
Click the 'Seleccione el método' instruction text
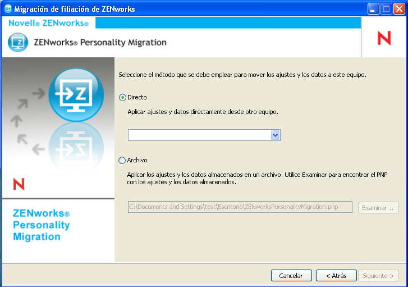(x=242, y=75)
